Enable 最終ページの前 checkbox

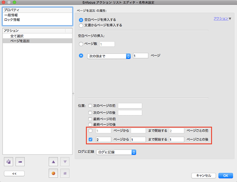(x=90, y=119)
